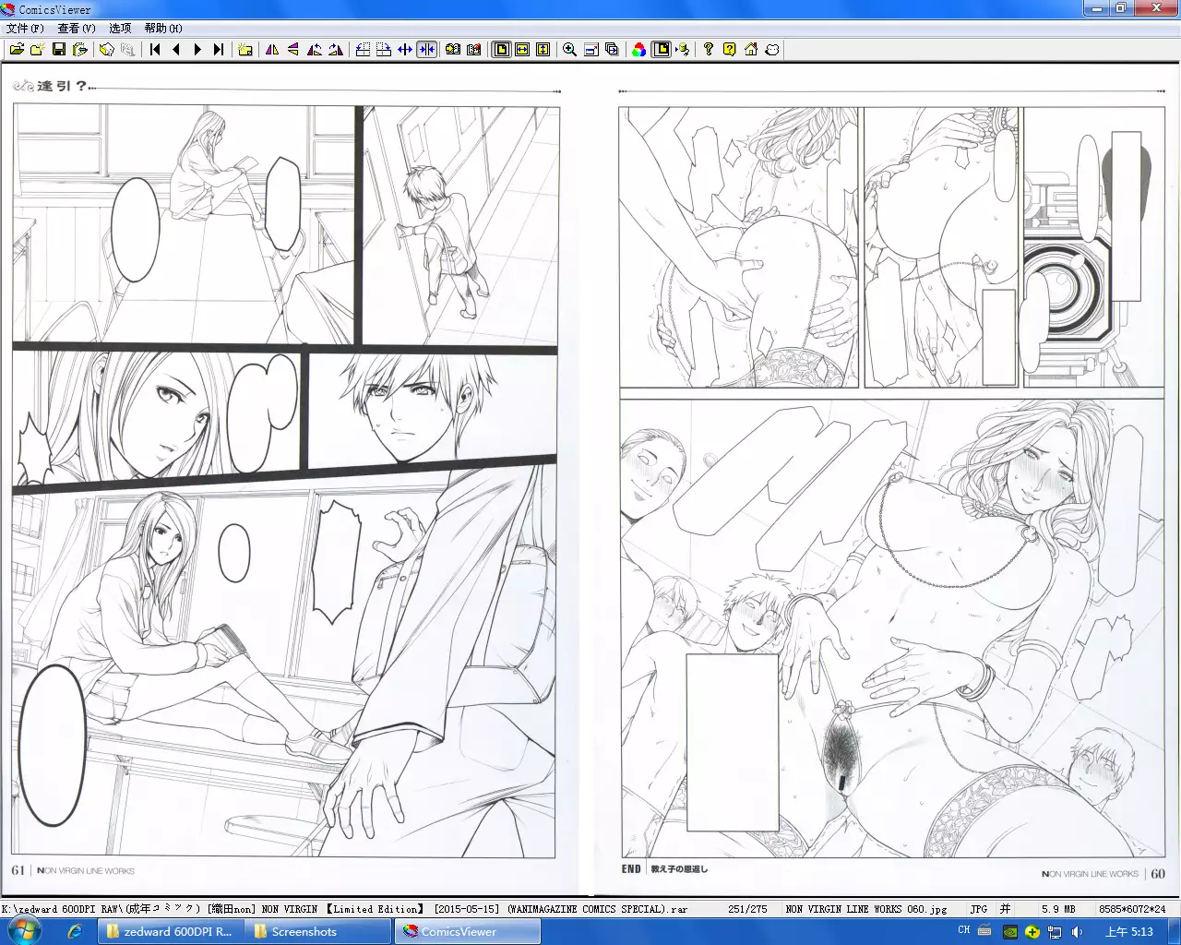1181x945 pixels.
Task: Go to the previous page arrow
Action: tap(176, 50)
